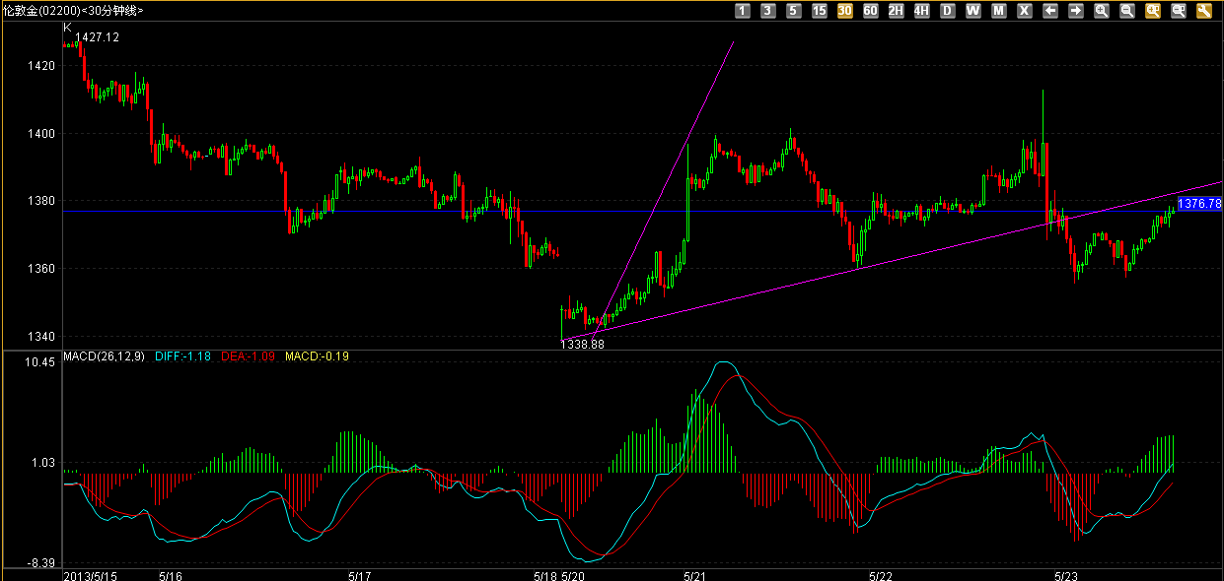
Task: Select the 4H chart period
Action: 922,11
